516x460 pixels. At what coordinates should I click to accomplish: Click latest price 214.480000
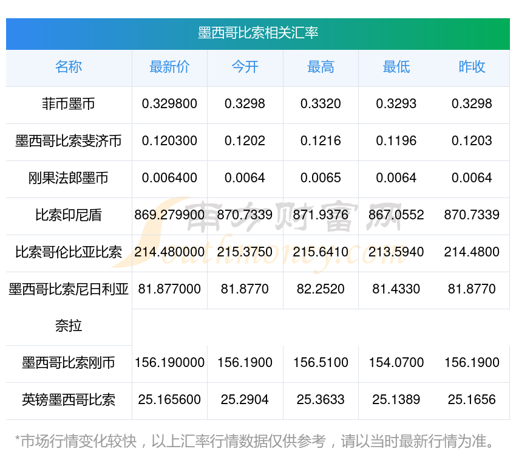click(169, 252)
